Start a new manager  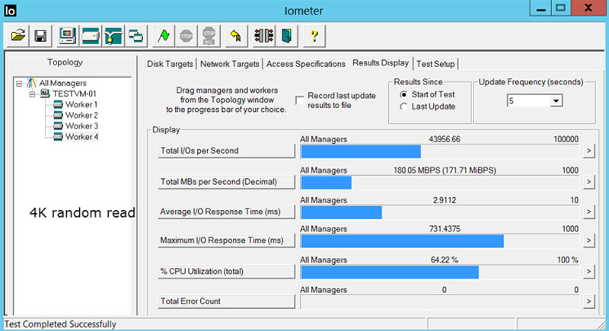click(x=68, y=36)
